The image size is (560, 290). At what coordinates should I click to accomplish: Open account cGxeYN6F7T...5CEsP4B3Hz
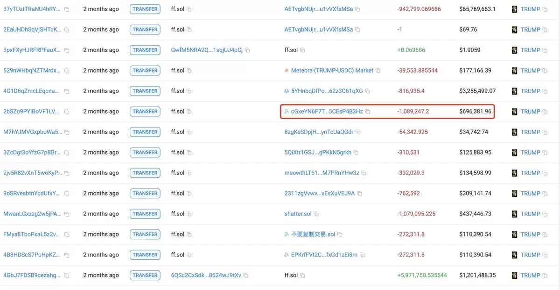point(327,111)
